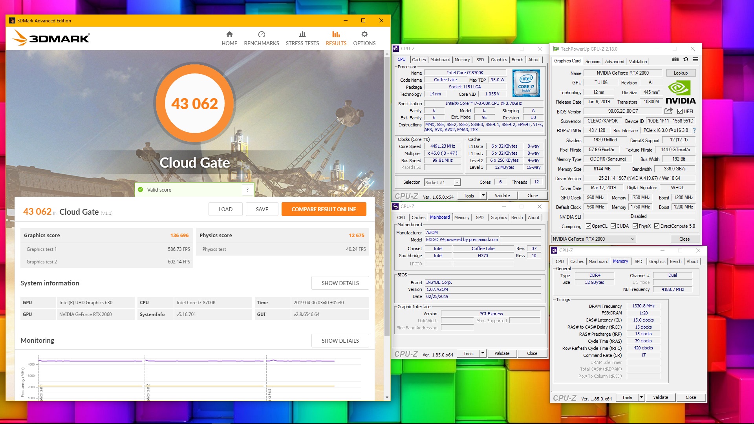The height and width of the screenshot is (424, 754).
Task: Click the CPU-Z Memory window title icon
Action: click(555, 250)
